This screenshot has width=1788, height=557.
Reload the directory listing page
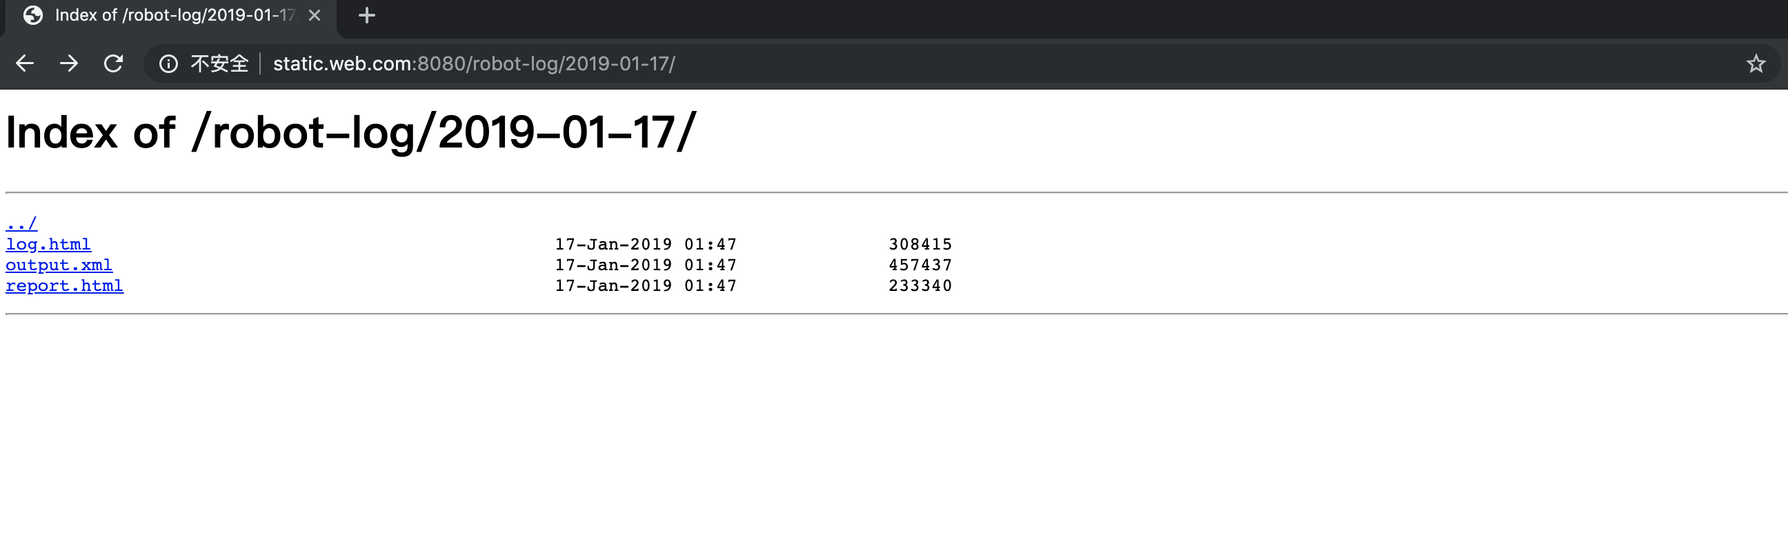[x=113, y=64]
